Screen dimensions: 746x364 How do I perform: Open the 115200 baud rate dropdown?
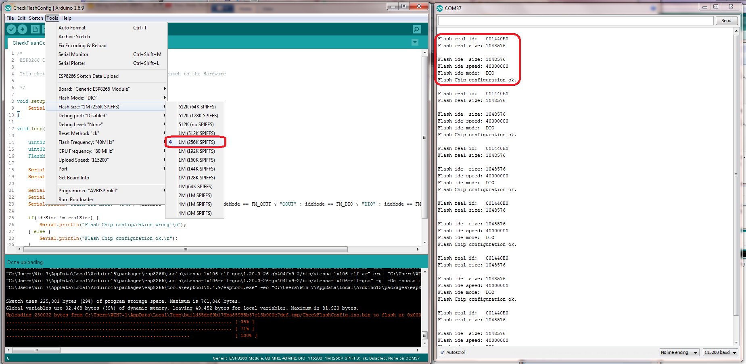pyautogui.click(x=720, y=352)
